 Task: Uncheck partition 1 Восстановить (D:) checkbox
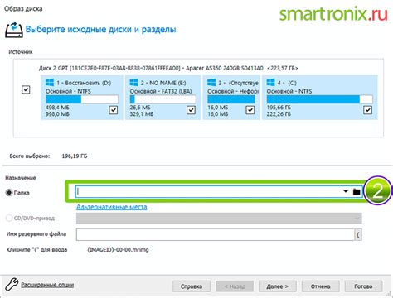[114, 110]
